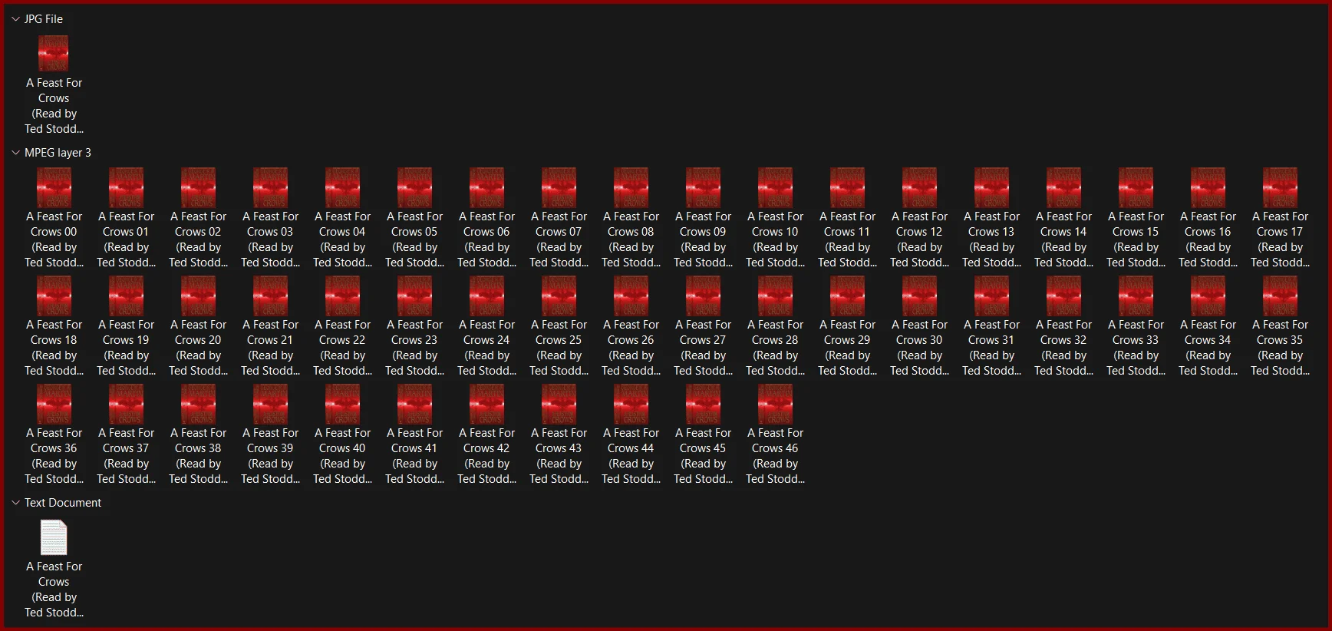The width and height of the screenshot is (1332, 631).
Task: Click file name A Feast For Crows 37
Action: coord(126,456)
